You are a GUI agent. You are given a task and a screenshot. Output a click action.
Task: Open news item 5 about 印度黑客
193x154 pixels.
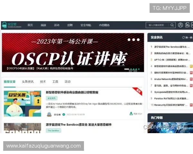point(171,73)
